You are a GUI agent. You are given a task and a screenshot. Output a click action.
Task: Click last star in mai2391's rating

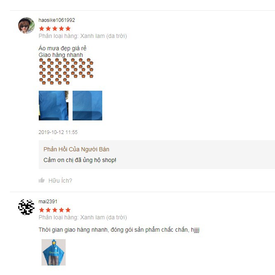pyautogui.click(x=68, y=210)
